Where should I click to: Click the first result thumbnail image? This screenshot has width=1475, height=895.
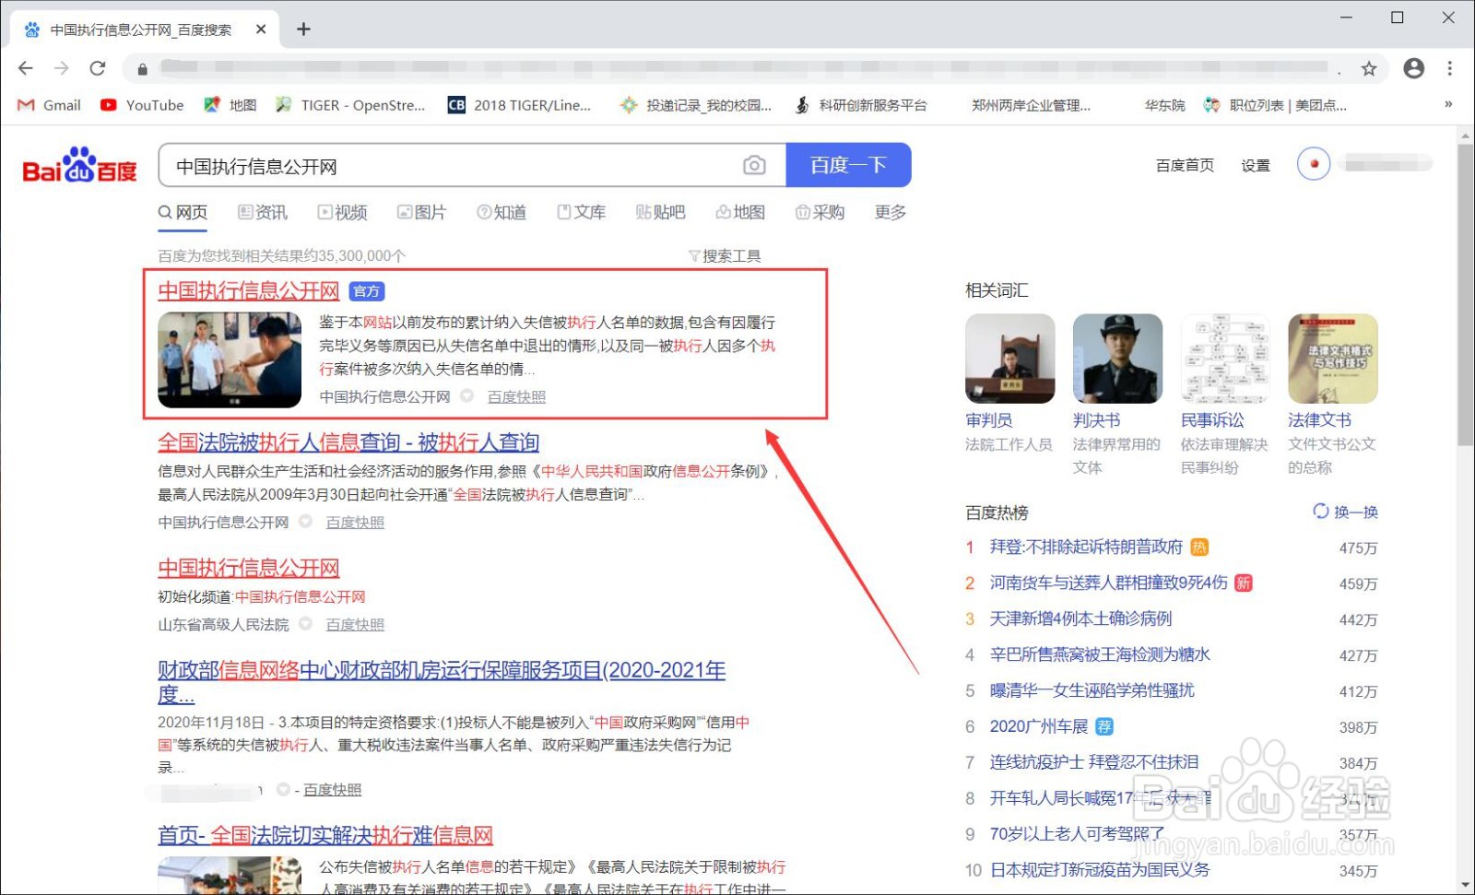coord(230,359)
